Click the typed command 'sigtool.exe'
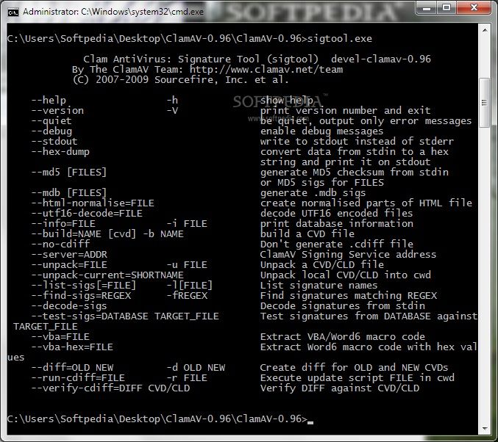 (x=340, y=39)
